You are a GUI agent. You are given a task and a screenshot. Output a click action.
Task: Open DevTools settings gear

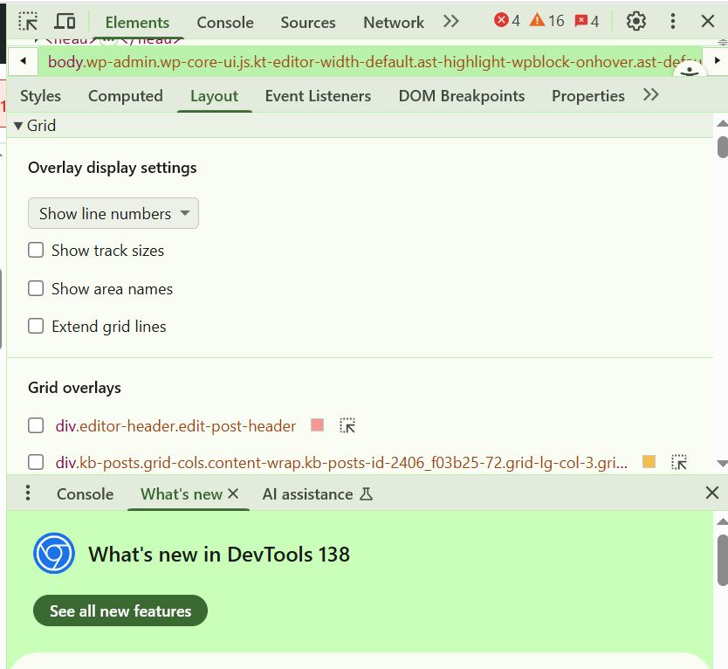(636, 21)
